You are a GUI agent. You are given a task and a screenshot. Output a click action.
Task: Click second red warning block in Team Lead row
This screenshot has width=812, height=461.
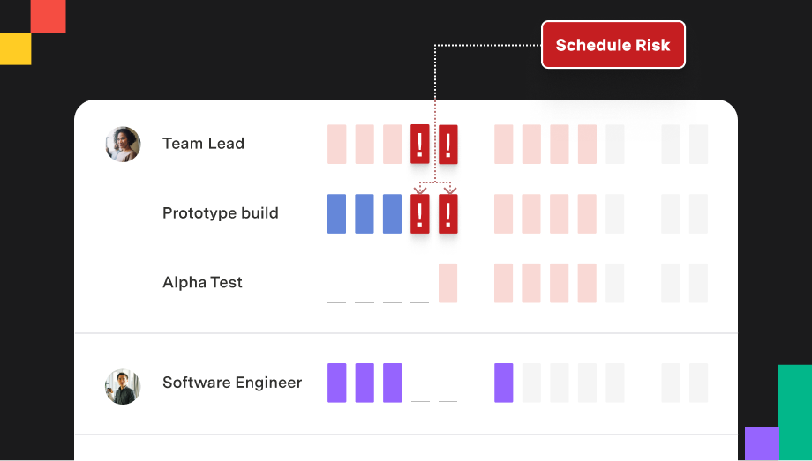click(x=448, y=144)
